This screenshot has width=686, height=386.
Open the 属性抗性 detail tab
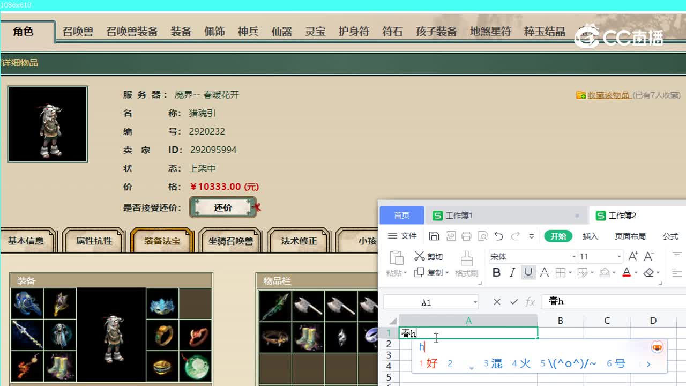pyautogui.click(x=94, y=241)
